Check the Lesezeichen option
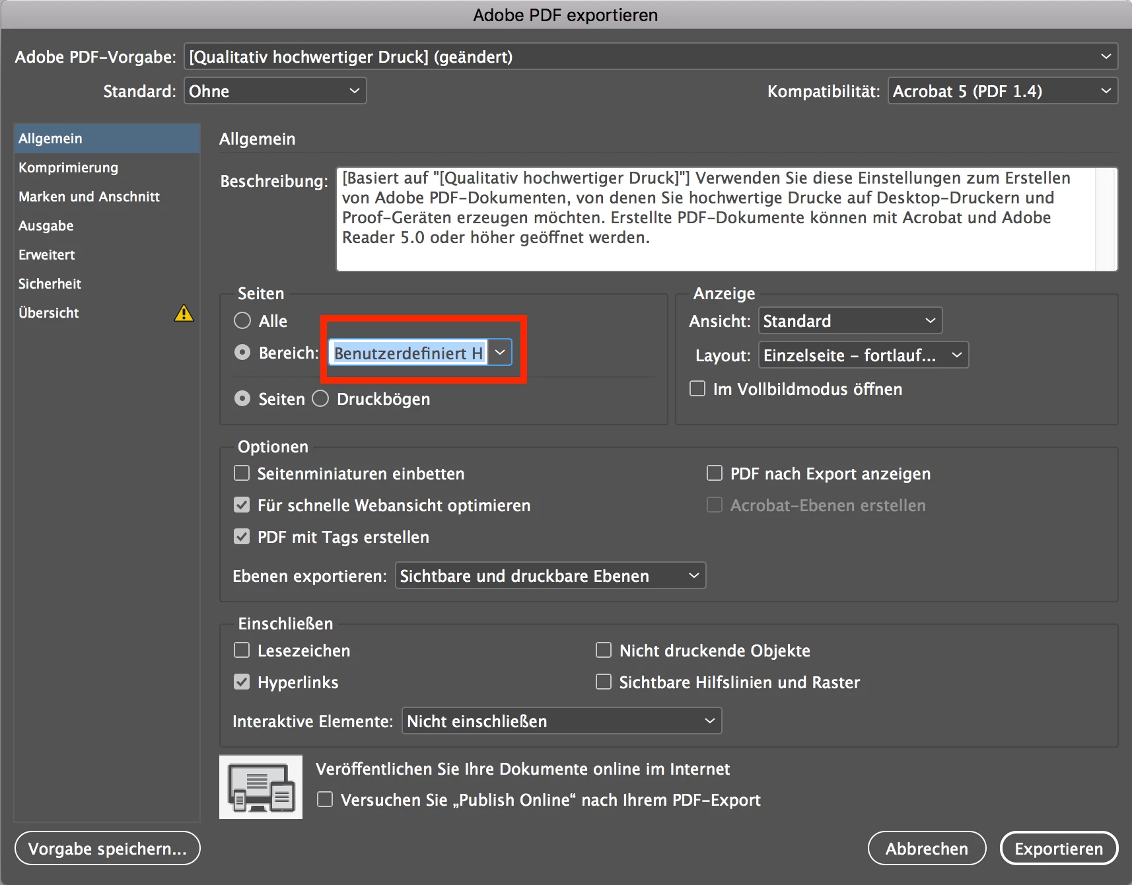This screenshot has width=1132, height=885. pyautogui.click(x=242, y=651)
